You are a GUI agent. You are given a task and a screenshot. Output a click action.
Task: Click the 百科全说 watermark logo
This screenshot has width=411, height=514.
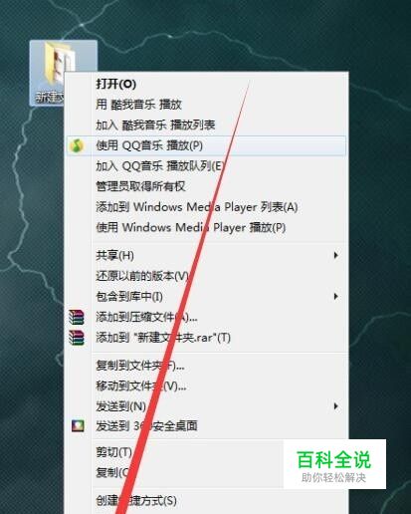[334, 464]
